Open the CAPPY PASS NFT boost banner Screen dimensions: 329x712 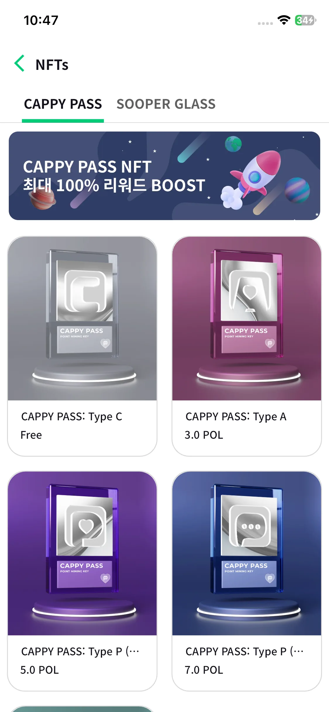click(x=164, y=176)
